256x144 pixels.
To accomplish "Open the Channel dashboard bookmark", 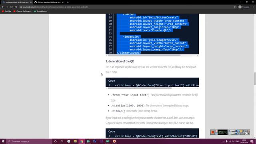I will (22, 11).
